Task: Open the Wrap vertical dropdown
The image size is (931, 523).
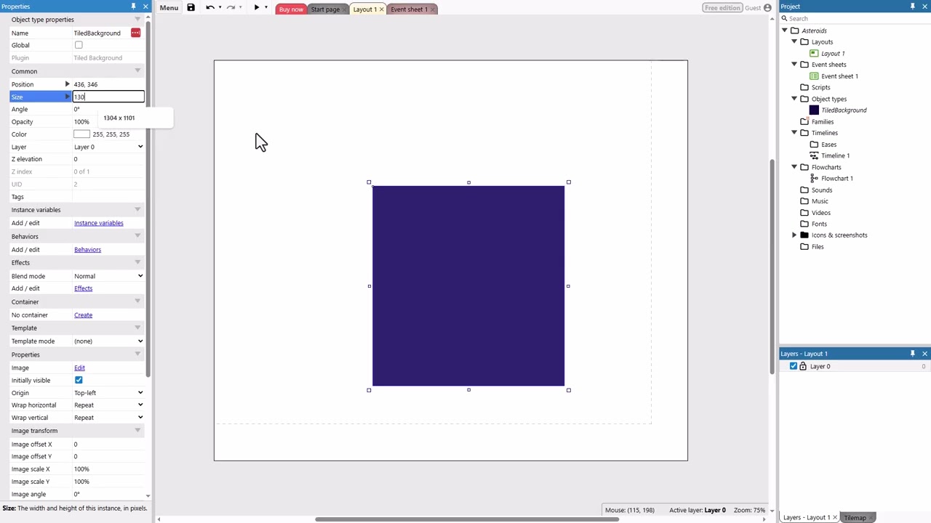Action: coord(108,418)
